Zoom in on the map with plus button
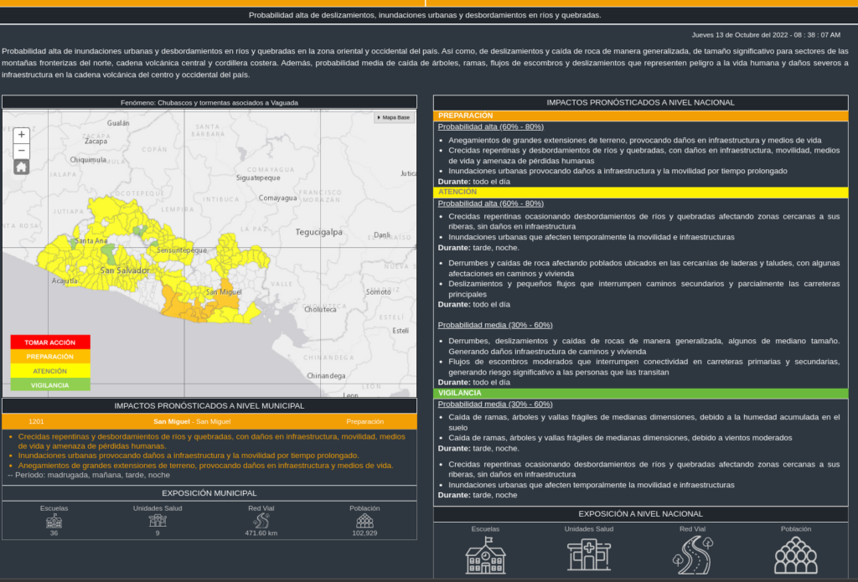 [21, 135]
